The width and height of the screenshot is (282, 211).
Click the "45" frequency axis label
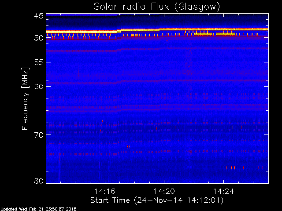click(39, 16)
